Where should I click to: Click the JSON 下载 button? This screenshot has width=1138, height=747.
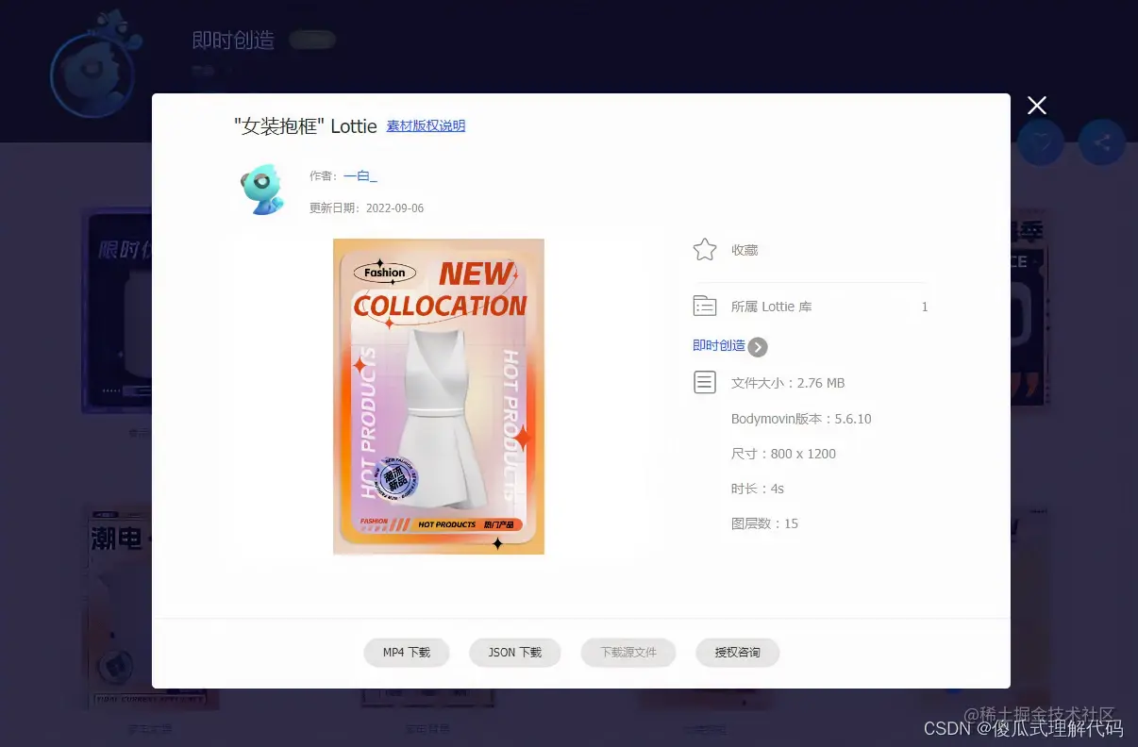tap(515, 653)
